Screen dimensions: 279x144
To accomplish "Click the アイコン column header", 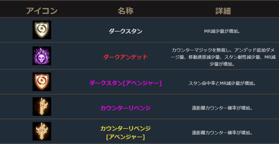I will tap(42, 11).
